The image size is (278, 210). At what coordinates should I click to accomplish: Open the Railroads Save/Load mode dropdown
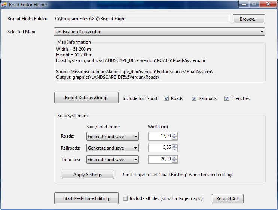pyautogui.click(x=113, y=148)
